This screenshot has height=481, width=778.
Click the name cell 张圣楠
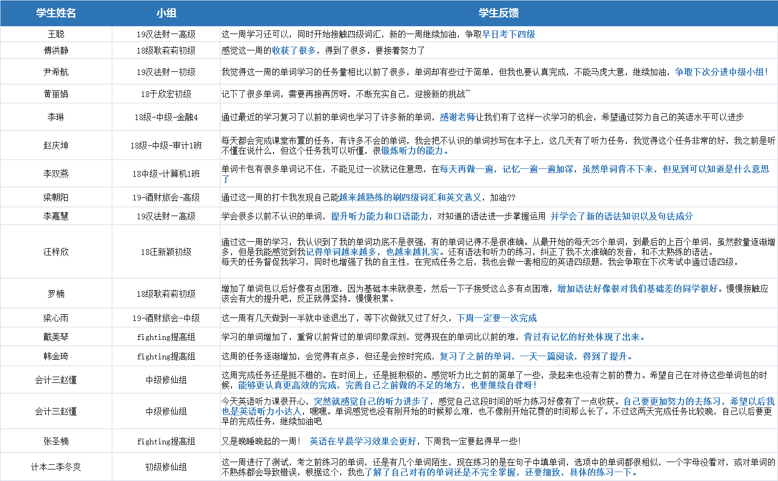click(56, 441)
